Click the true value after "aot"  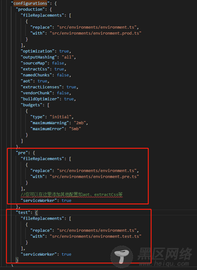tap(42, 81)
